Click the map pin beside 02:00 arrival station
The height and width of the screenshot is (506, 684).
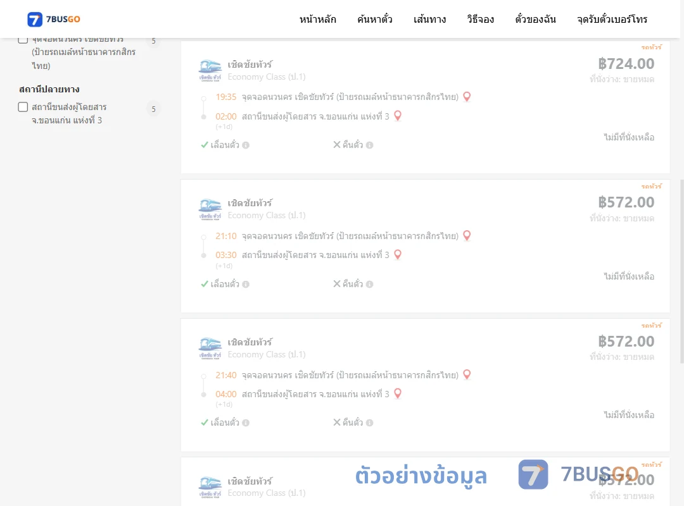pos(397,116)
